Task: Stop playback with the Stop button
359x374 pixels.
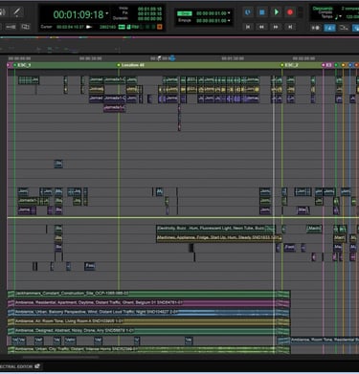Action: pos(262,12)
